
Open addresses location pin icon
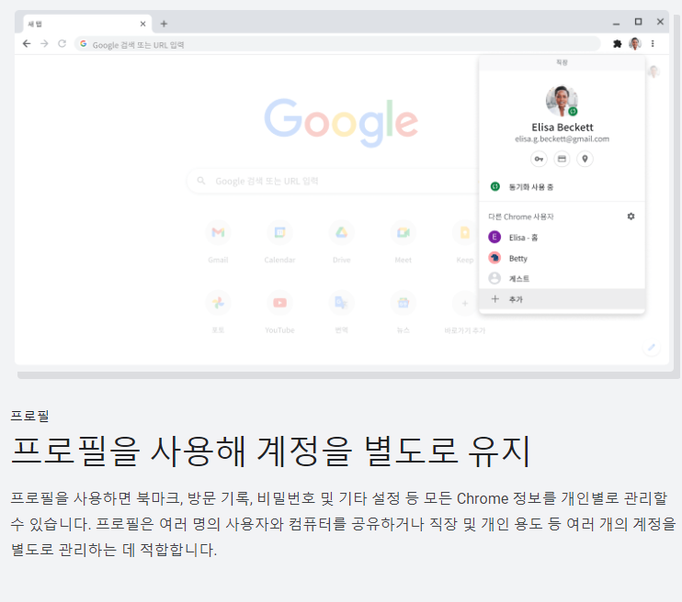[585, 159]
